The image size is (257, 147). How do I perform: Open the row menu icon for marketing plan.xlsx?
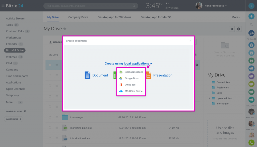tap(57, 128)
